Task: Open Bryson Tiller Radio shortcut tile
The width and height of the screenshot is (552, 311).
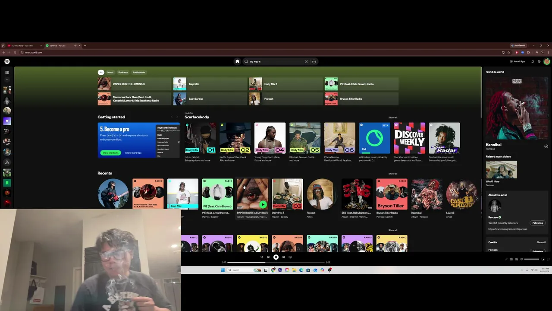Action: pos(361,99)
